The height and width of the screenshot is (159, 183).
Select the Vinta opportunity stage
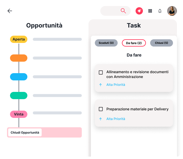point(19,114)
